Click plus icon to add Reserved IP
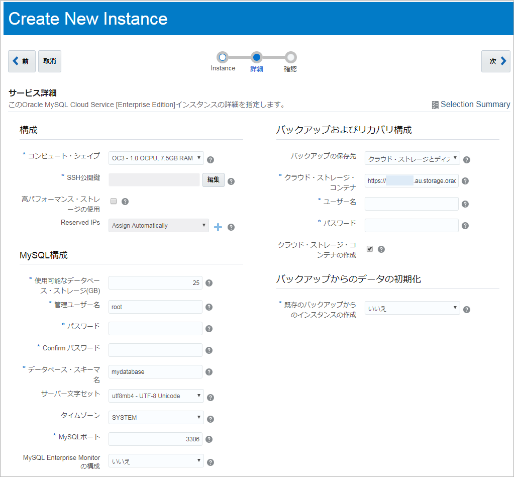 tap(218, 227)
